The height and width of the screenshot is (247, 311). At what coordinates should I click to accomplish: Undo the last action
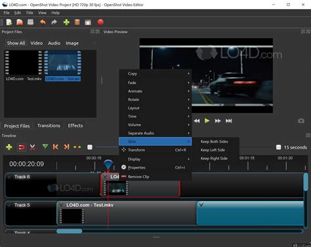pos(43,22)
